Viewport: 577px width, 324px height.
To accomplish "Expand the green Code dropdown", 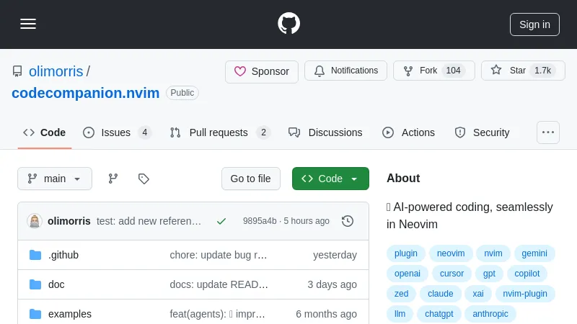I will point(330,179).
